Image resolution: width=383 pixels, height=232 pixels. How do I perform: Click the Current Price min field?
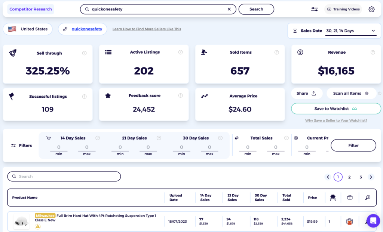(x=307, y=147)
